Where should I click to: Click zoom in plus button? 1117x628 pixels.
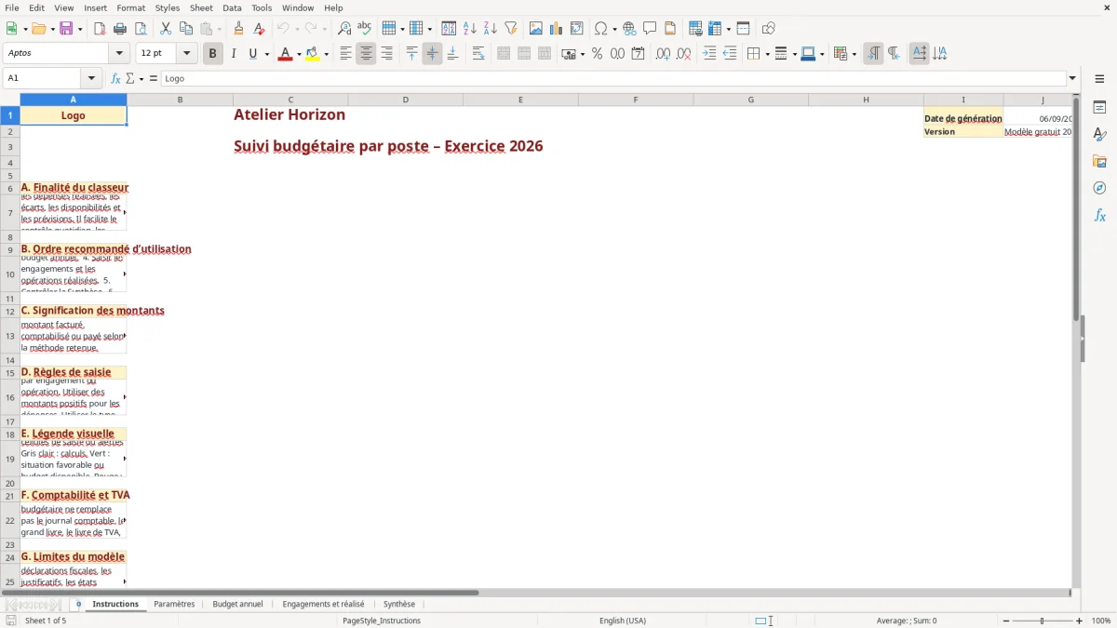pos(1080,621)
